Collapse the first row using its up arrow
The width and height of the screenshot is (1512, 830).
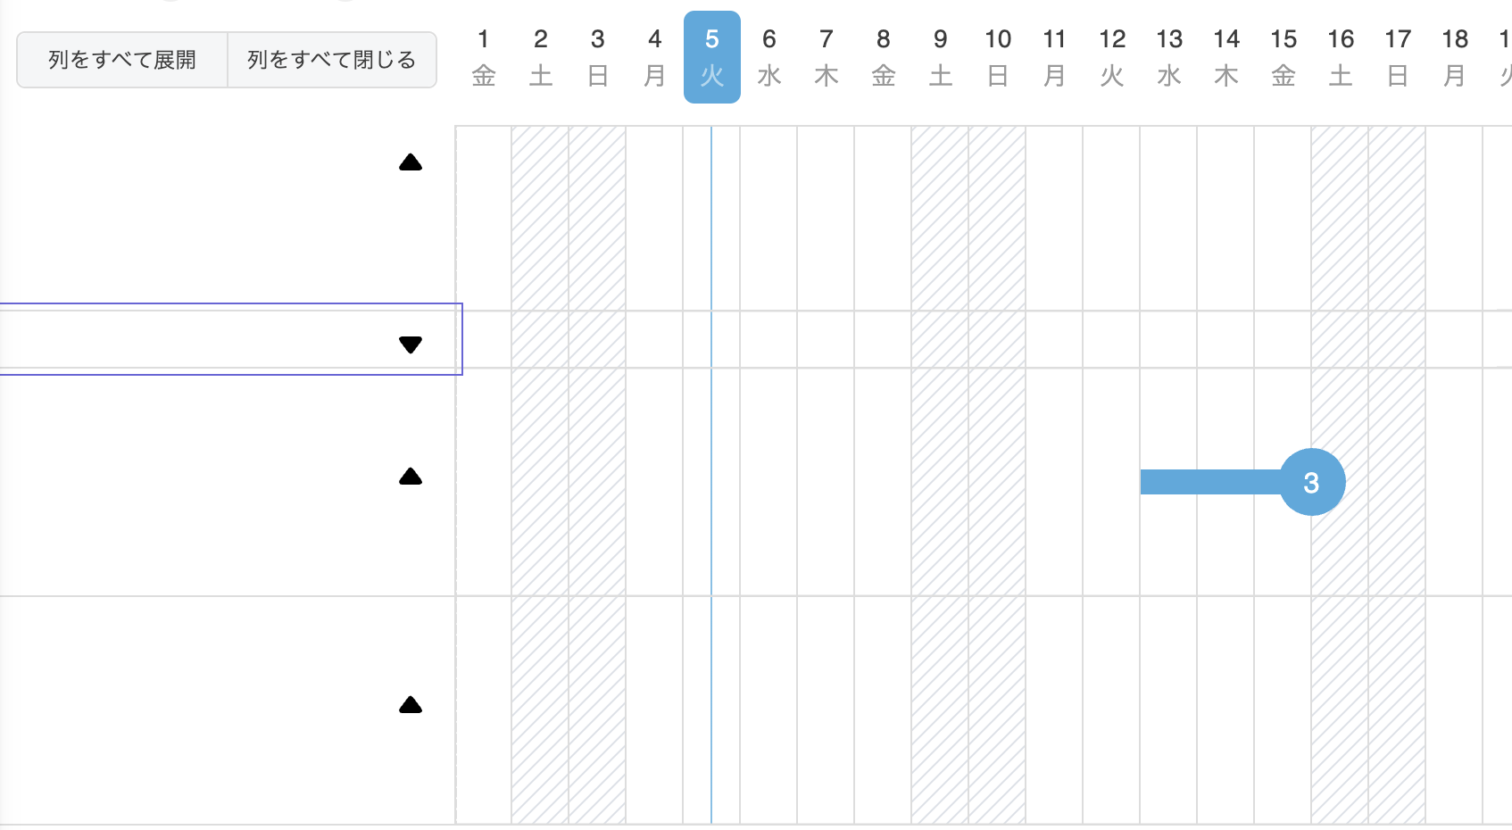coord(411,162)
